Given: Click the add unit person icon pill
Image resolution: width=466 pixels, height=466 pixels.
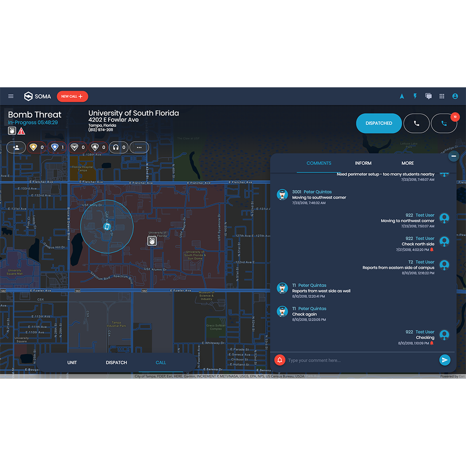Looking at the screenshot, I should point(16,147).
